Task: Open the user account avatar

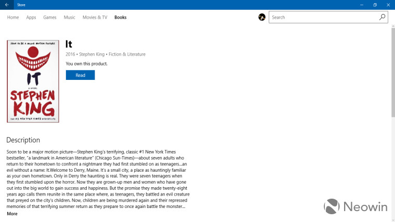Action: pyautogui.click(x=262, y=17)
